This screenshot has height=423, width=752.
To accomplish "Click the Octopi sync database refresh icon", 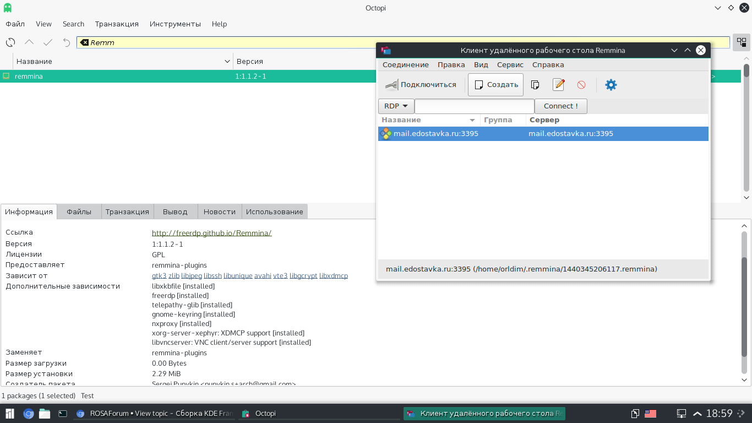I will (10, 42).
